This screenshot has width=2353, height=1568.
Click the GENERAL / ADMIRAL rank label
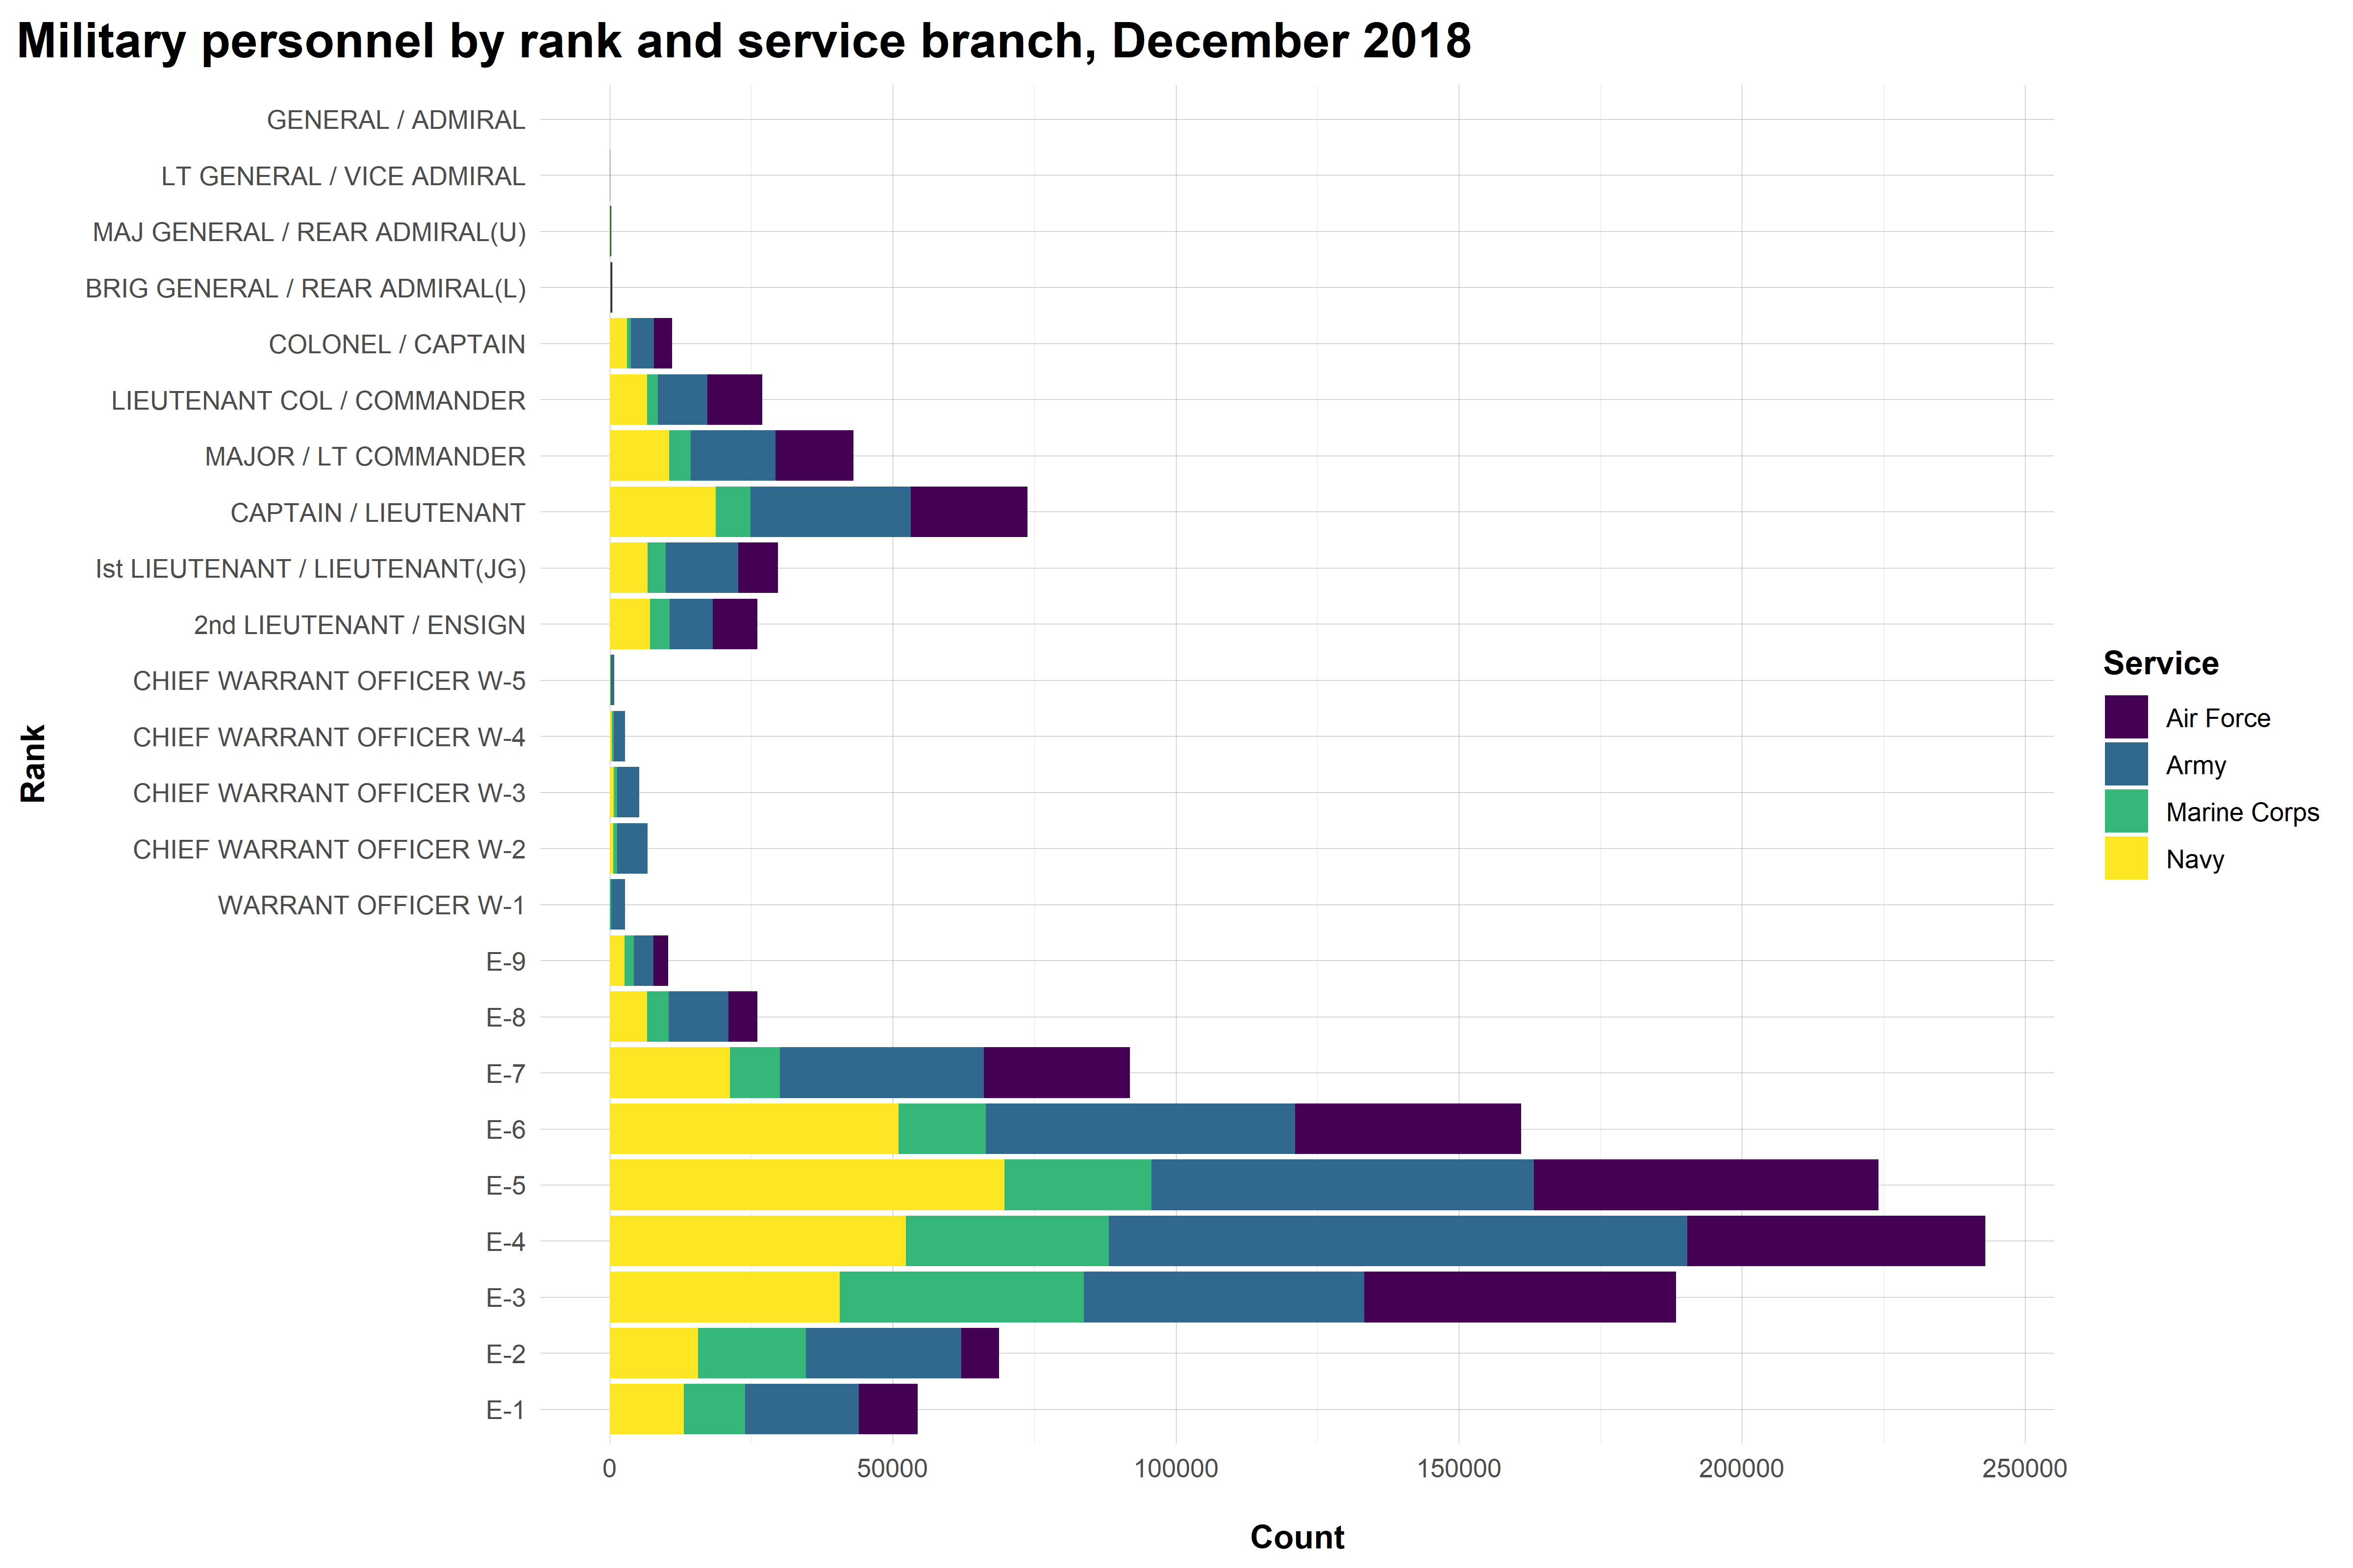click(x=395, y=120)
